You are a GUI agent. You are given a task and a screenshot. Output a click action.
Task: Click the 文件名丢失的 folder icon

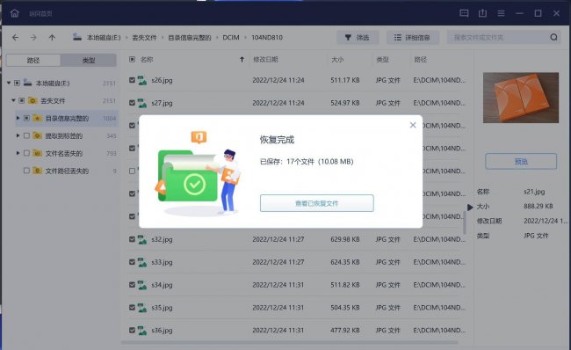(x=37, y=153)
